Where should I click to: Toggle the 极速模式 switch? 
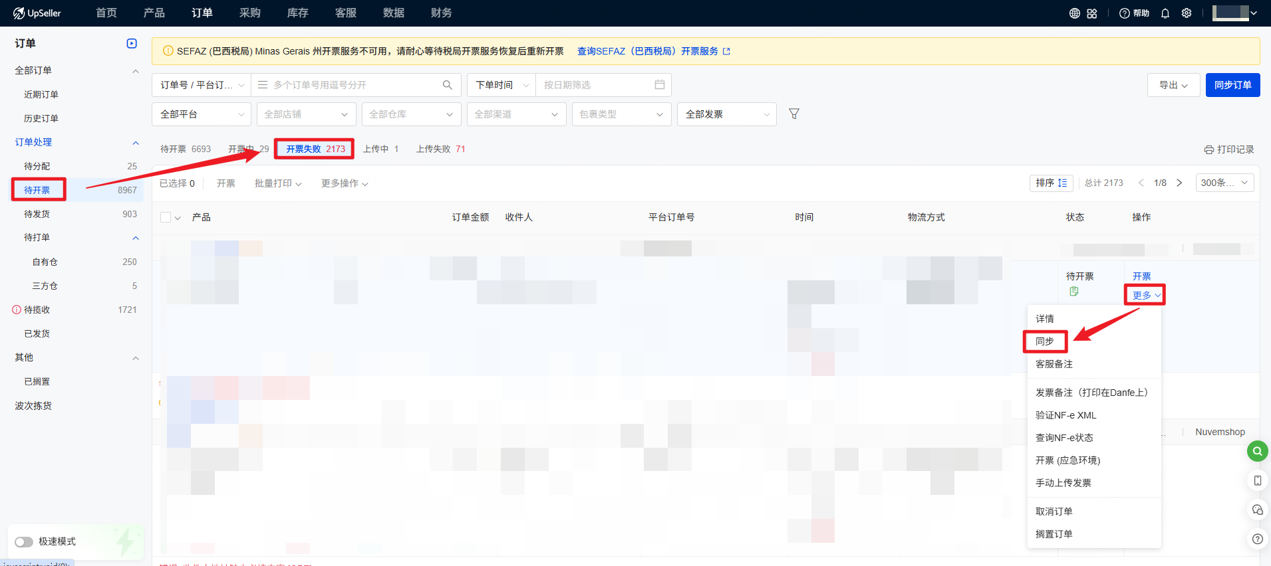click(24, 541)
